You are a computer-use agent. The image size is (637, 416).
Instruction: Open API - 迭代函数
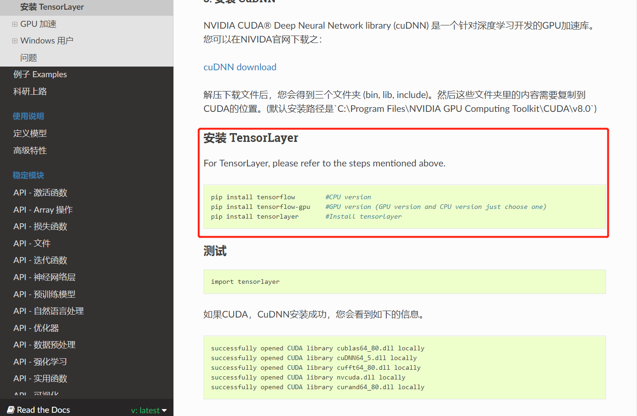(x=40, y=260)
